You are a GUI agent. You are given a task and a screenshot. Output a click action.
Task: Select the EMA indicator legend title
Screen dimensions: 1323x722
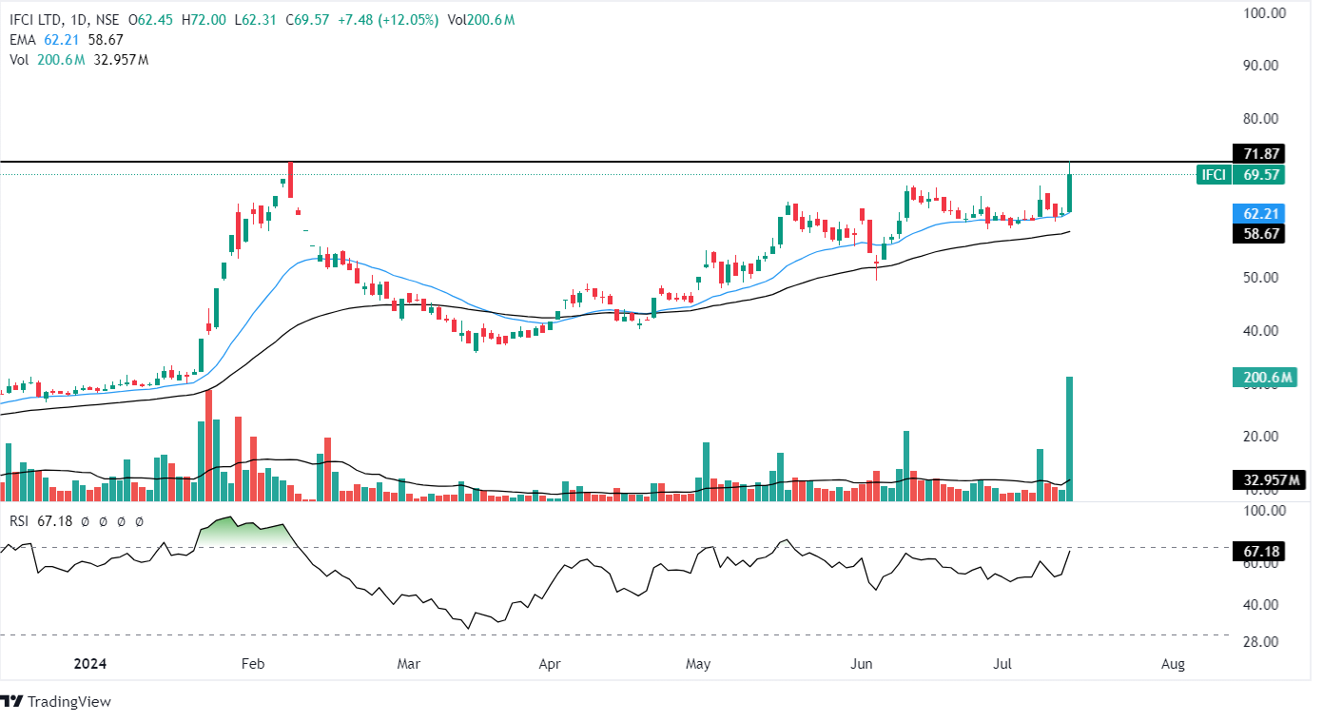pos(22,40)
